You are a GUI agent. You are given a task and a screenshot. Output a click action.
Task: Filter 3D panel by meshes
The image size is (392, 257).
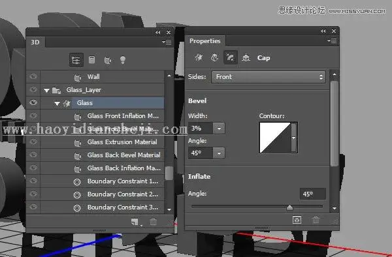pyautogui.click(x=91, y=59)
